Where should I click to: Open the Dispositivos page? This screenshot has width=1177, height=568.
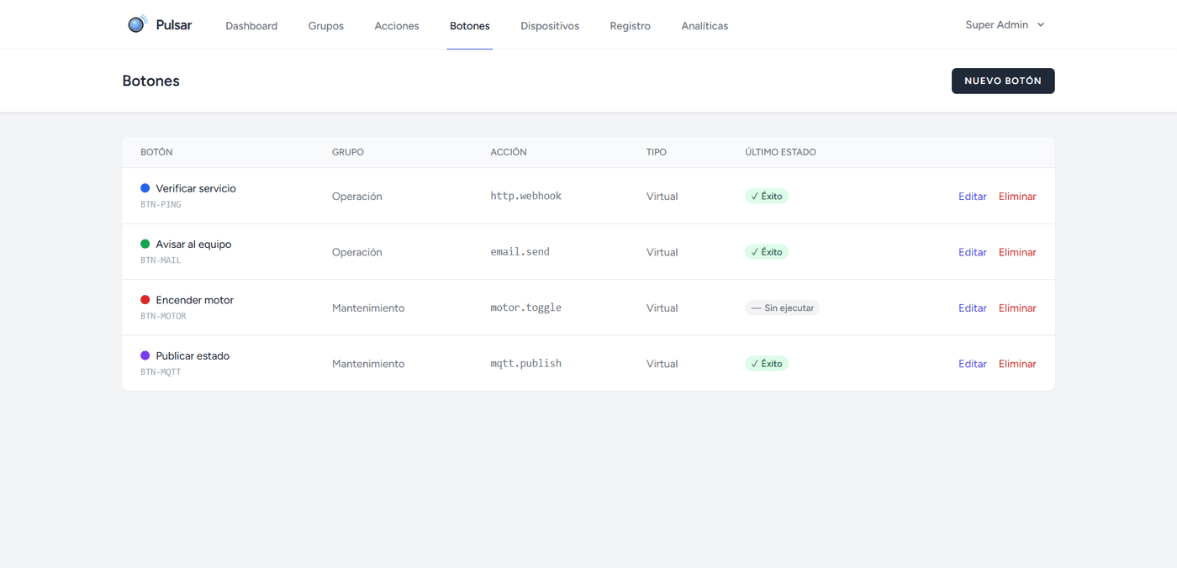550,26
